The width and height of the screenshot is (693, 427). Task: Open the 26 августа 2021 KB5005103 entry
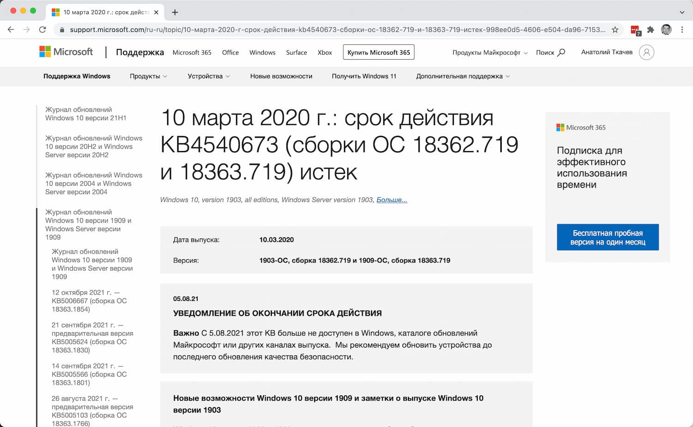point(92,411)
